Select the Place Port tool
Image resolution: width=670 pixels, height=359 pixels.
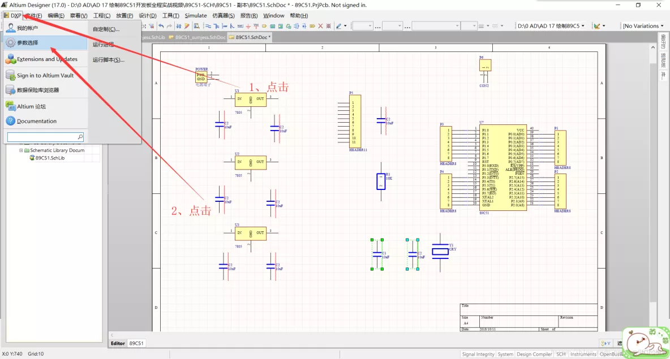click(312, 26)
